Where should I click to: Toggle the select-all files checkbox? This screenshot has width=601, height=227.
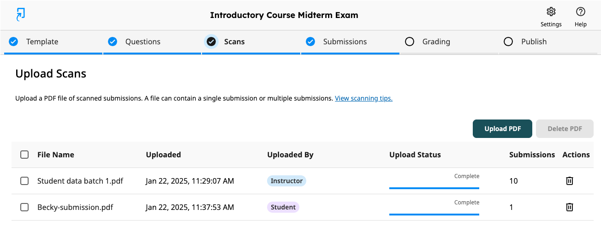pyautogui.click(x=24, y=155)
